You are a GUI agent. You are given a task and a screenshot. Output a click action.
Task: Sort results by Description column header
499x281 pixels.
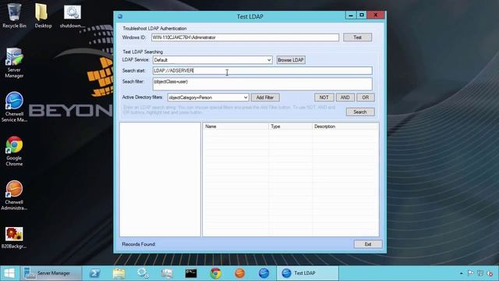point(345,126)
